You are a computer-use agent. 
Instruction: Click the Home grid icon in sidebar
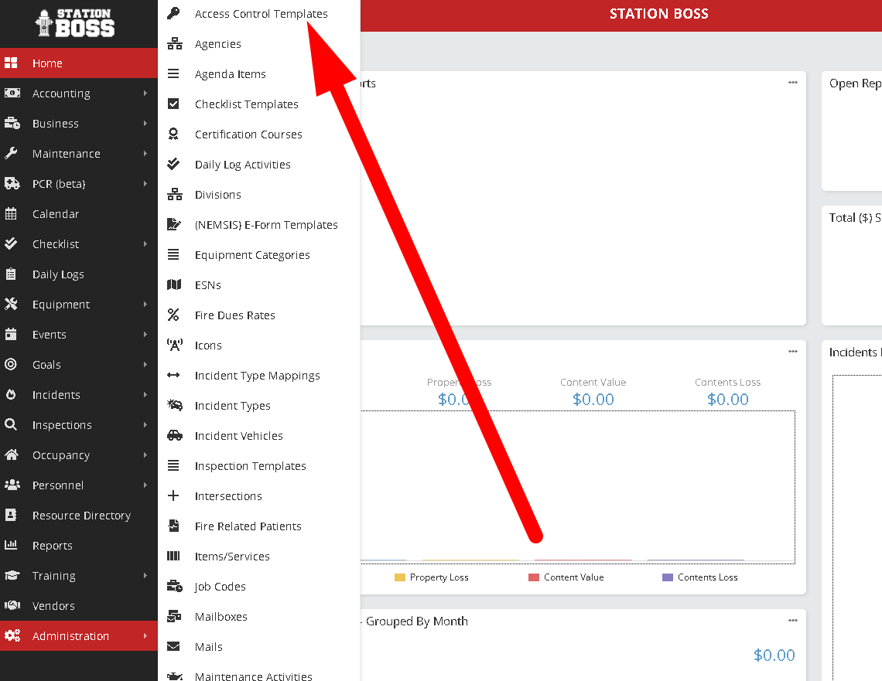[x=12, y=63]
